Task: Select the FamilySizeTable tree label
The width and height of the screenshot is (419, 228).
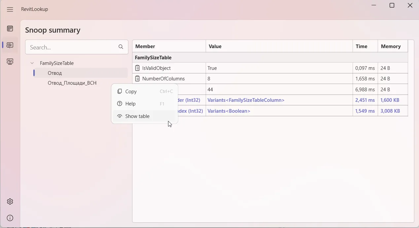Action: pyautogui.click(x=57, y=63)
